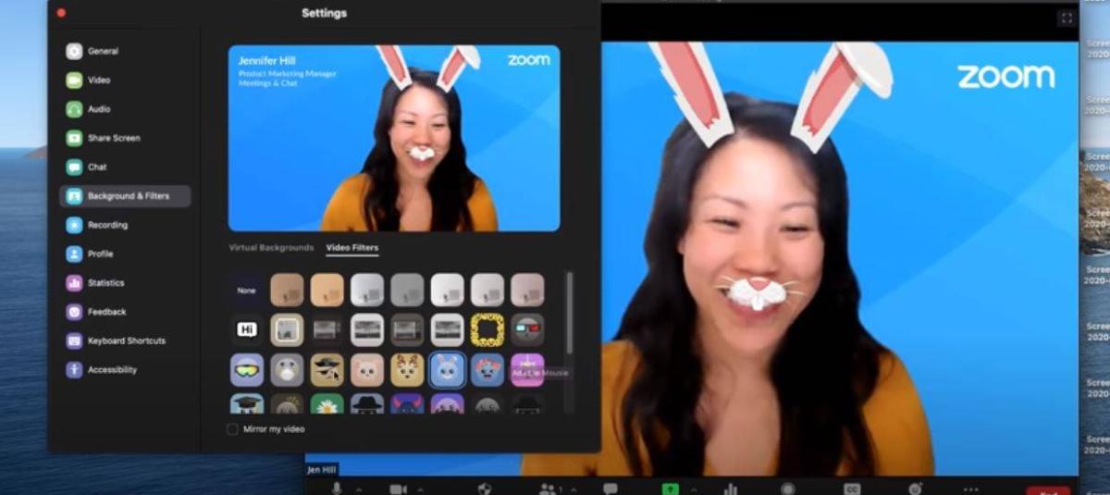The image size is (1110, 495).
Task: Select the reindeer antlers filter
Action: [408, 370]
